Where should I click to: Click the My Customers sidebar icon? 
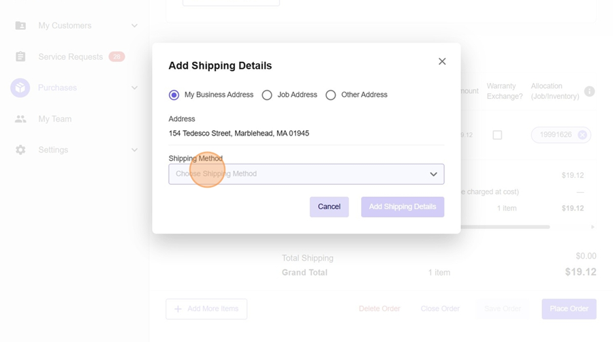[20, 26]
